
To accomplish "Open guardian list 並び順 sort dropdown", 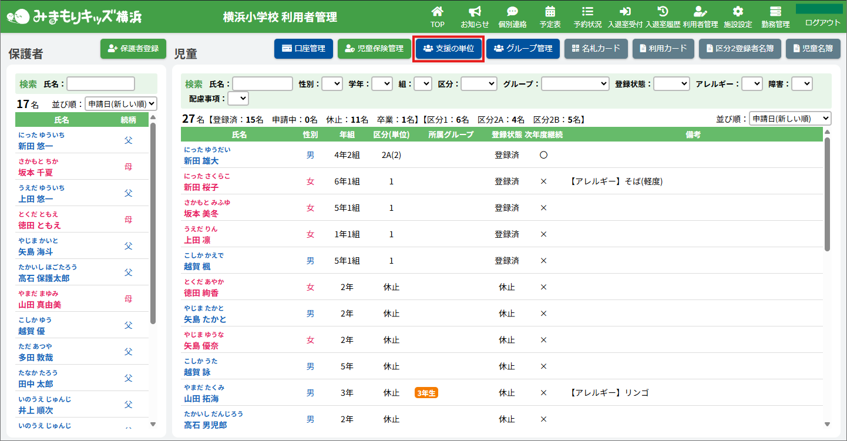I will coord(121,104).
